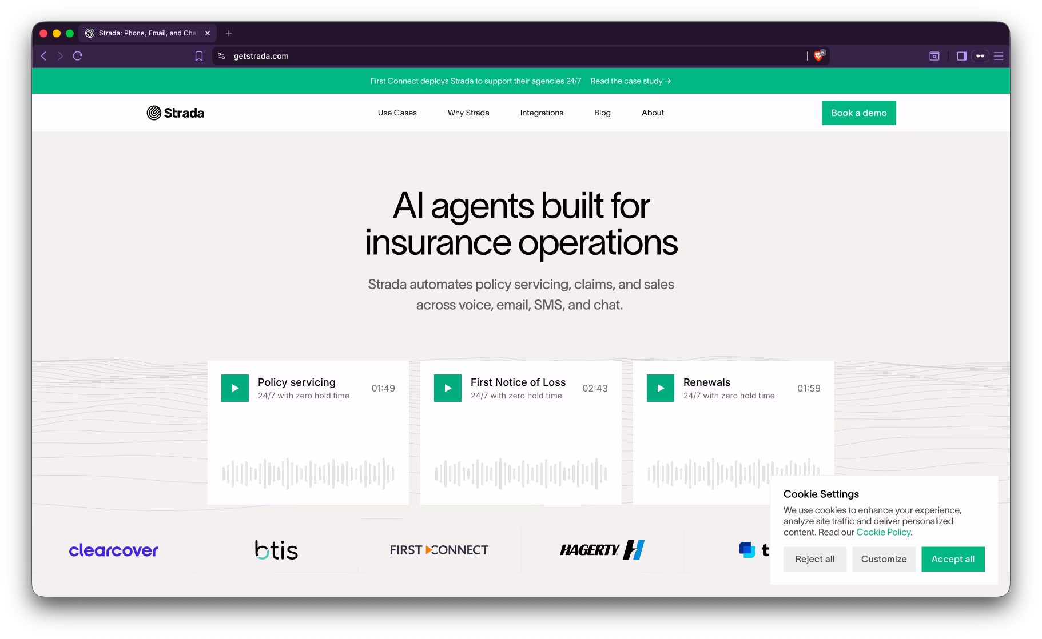Open the Use Cases menu
Screen dimensions: 1042x639
click(397, 113)
